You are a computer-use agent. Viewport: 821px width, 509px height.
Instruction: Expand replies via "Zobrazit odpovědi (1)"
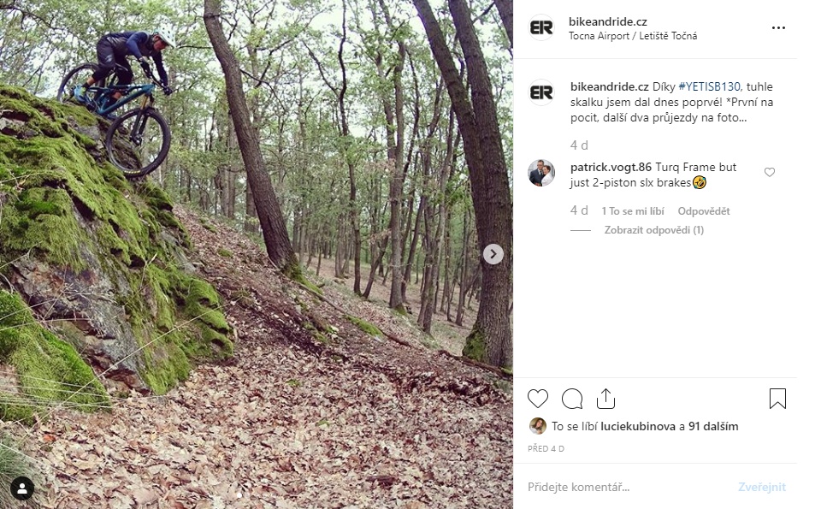653,230
